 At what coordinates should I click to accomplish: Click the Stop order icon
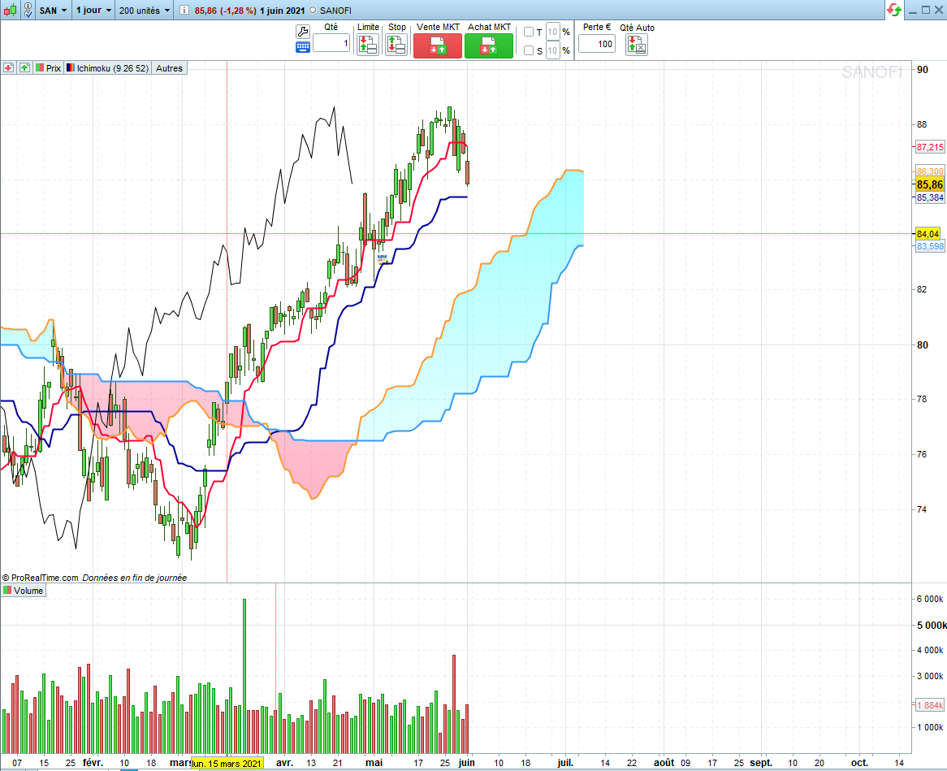(x=396, y=45)
